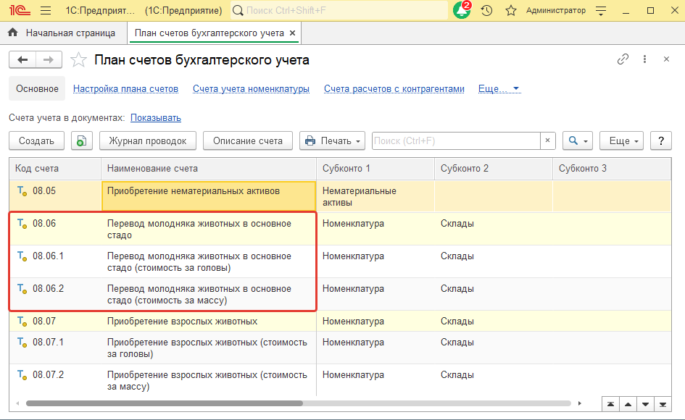
Task: Expand the Еще... navigation links menu
Action: 499,88
